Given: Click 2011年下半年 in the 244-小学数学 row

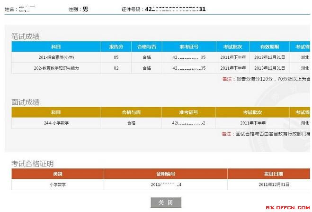Looking at the screenshot, I should click(x=253, y=123).
